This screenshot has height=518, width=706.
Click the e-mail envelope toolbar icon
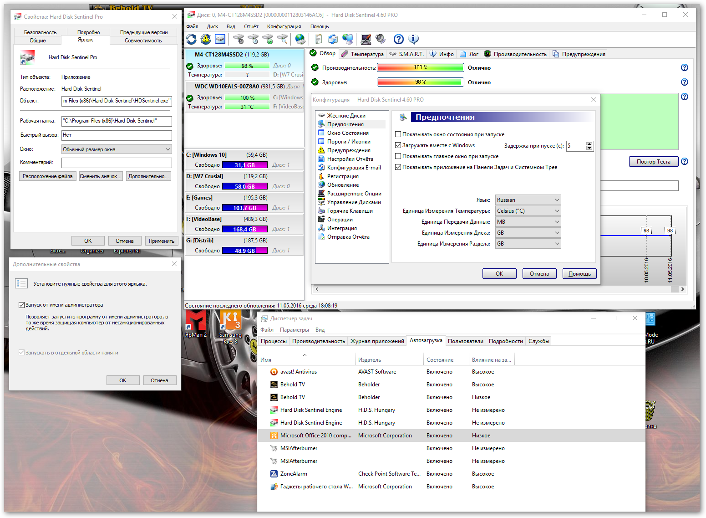[x=333, y=39]
